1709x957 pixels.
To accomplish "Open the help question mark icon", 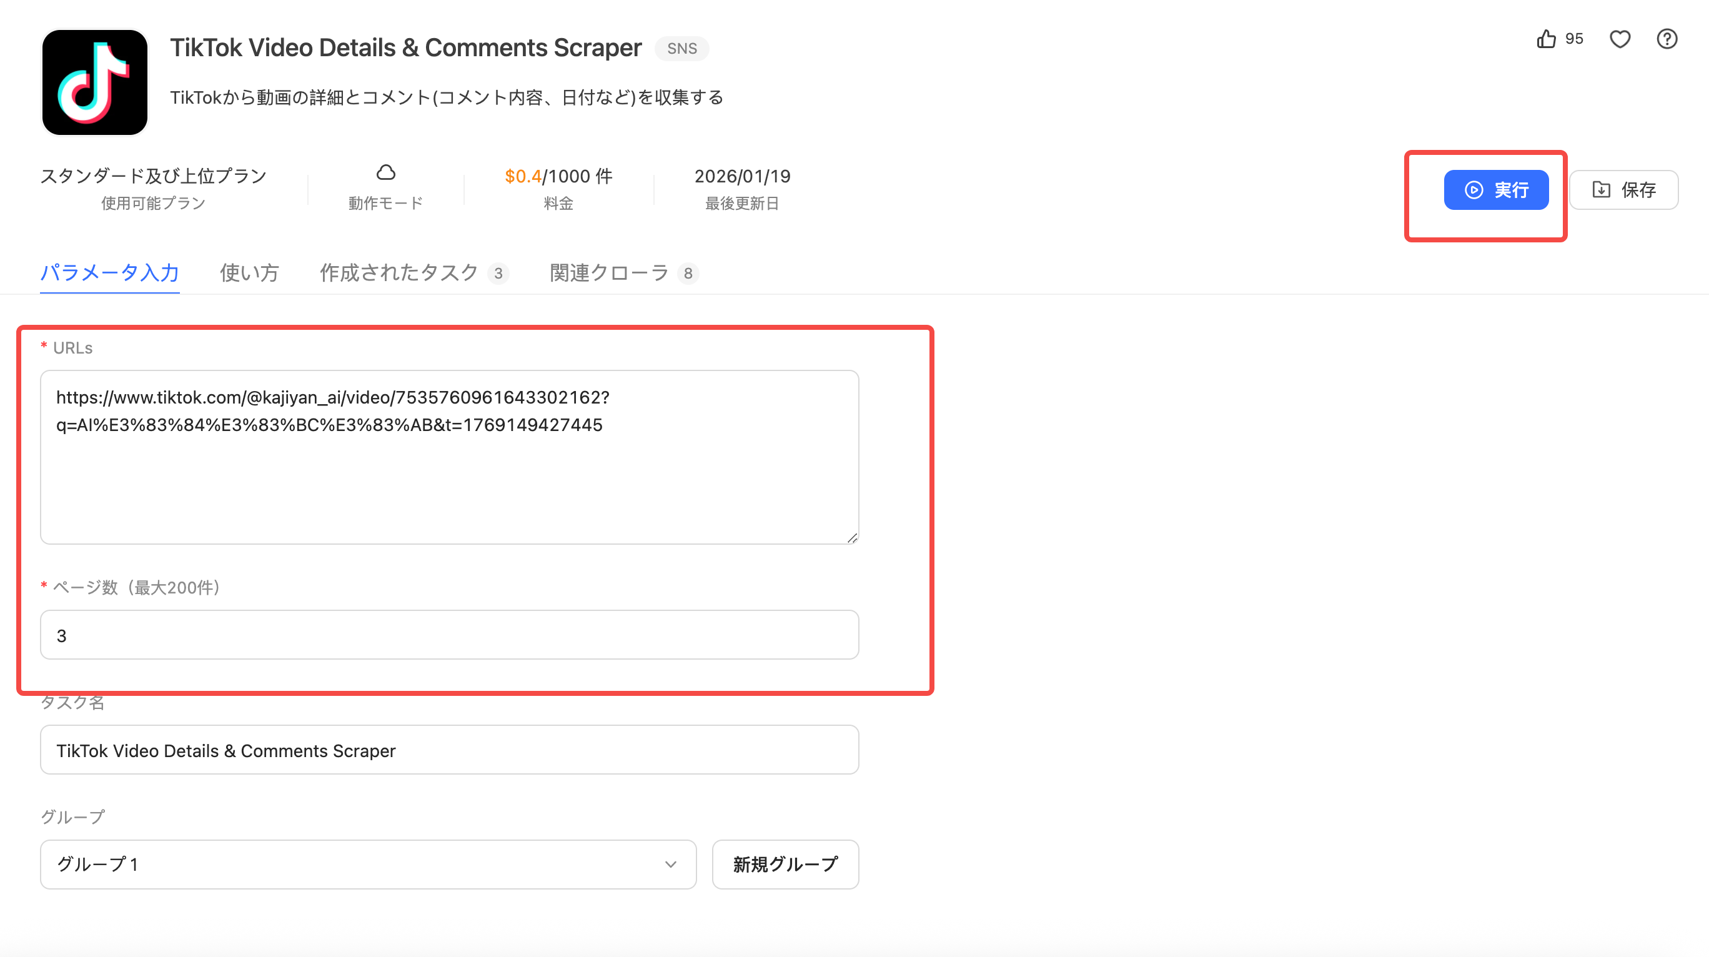I will tap(1667, 39).
